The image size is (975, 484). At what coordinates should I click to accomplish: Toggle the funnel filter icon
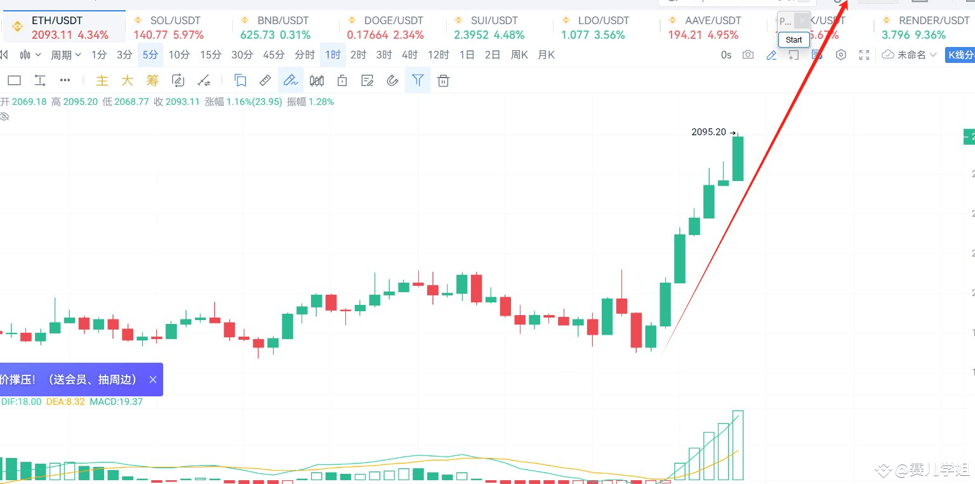tap(418, 81)
